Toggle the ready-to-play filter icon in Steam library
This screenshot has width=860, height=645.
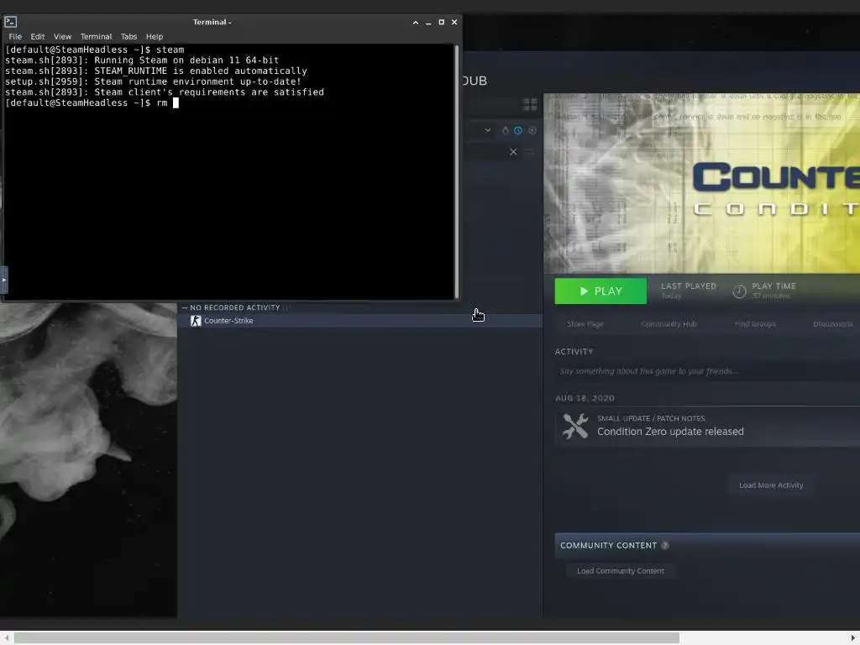505,130
